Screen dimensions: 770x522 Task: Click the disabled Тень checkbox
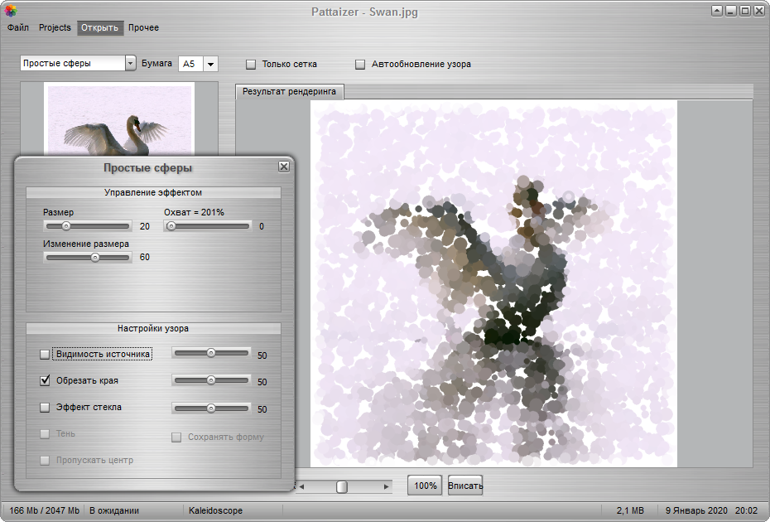click(45, 433)
